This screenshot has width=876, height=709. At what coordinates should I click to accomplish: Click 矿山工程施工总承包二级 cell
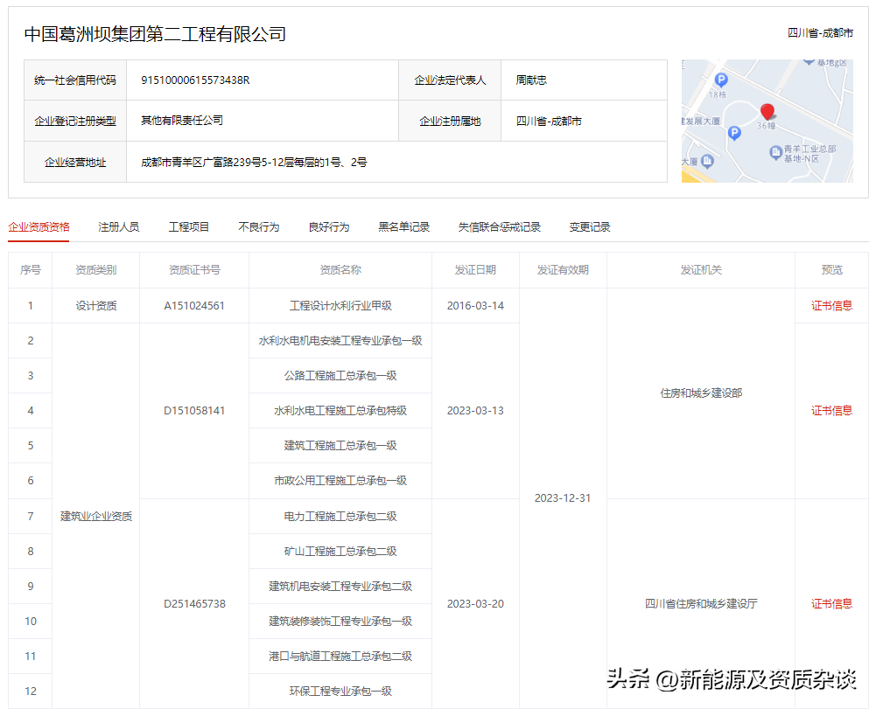(340, 551)
